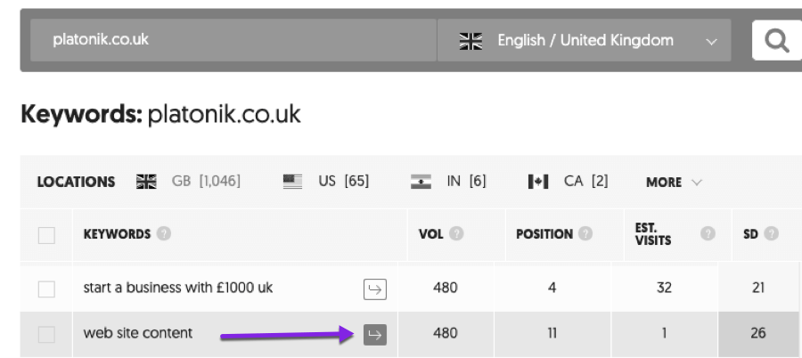Open the English / United Kingdom language dropdown
Image resolution: width=802 pixels, height=358 pixels.
tap(584, 41)
